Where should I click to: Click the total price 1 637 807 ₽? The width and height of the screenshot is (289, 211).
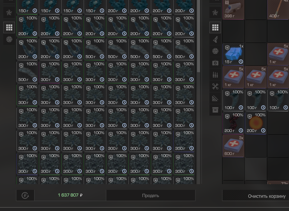(x=70, y=195)
